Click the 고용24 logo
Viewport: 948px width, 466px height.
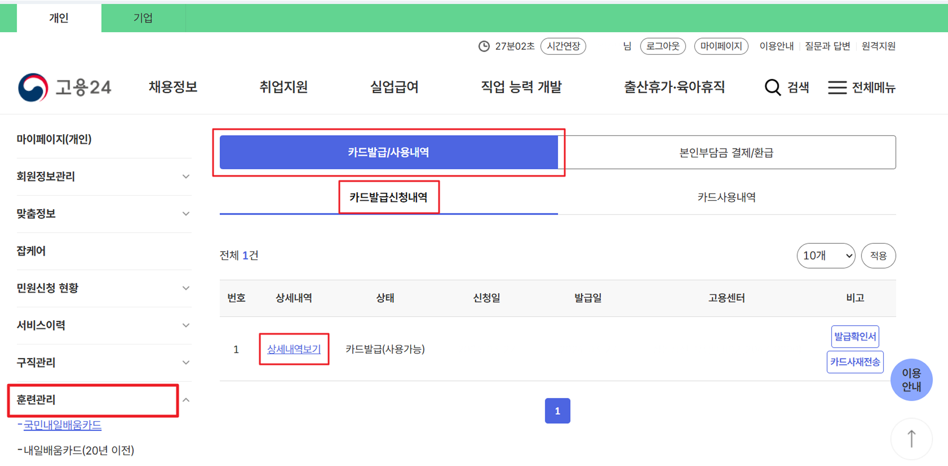pos(65,88)
